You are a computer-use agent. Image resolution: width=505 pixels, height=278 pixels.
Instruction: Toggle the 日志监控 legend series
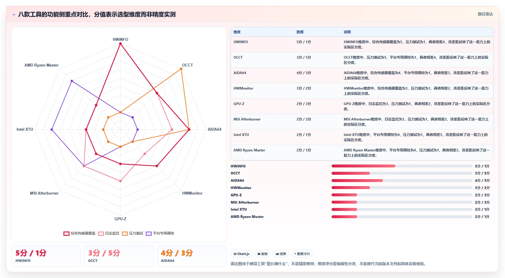[x=109, y=233]
